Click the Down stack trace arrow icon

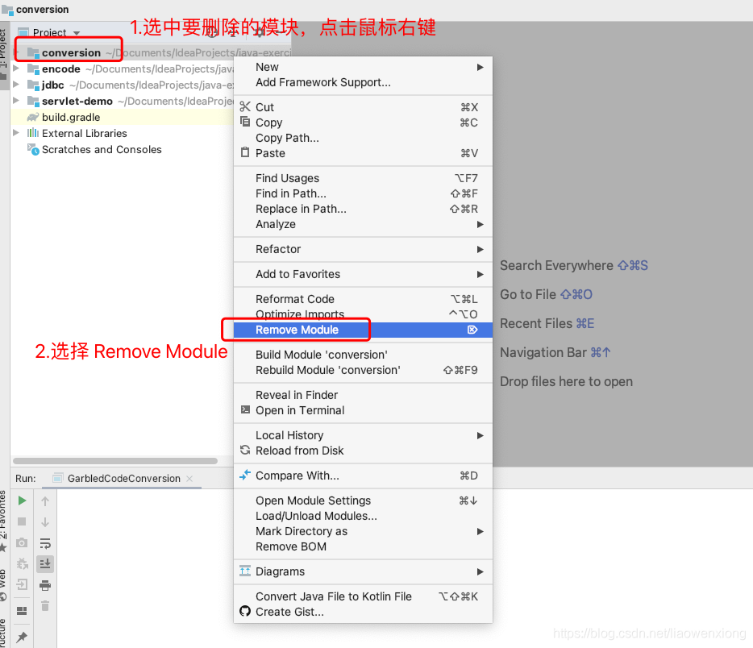click(45, 522)
